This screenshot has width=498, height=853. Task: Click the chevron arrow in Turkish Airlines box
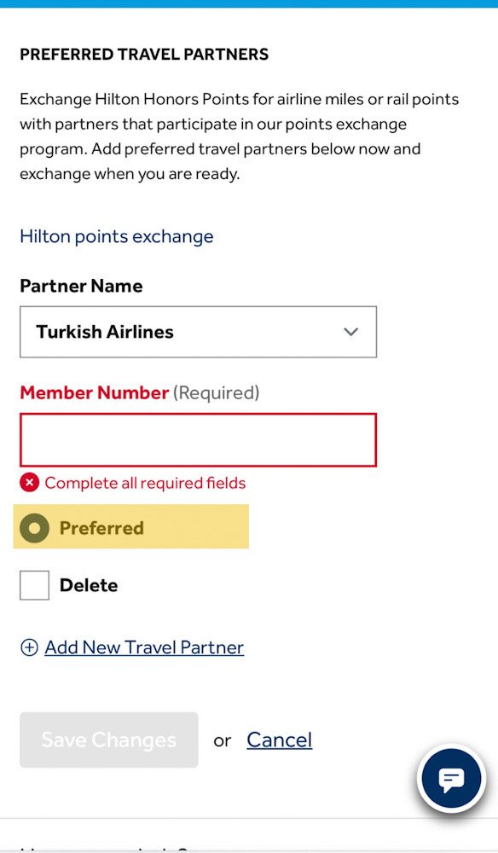(x=351, y=332)
